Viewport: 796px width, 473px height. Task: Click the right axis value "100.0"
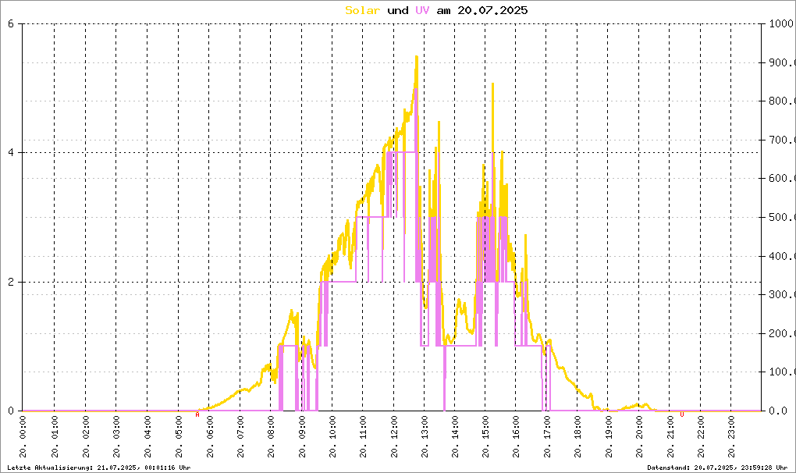[782, 372]
